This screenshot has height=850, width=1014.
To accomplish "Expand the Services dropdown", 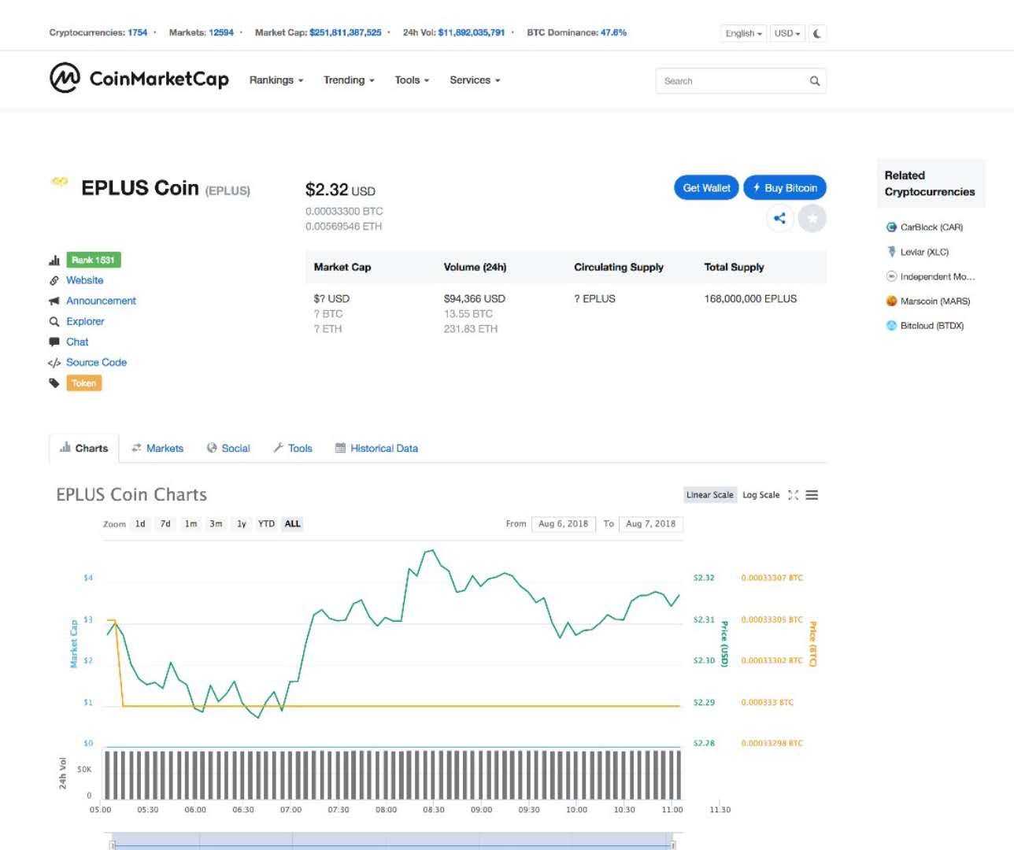I will tap(475, 80).
